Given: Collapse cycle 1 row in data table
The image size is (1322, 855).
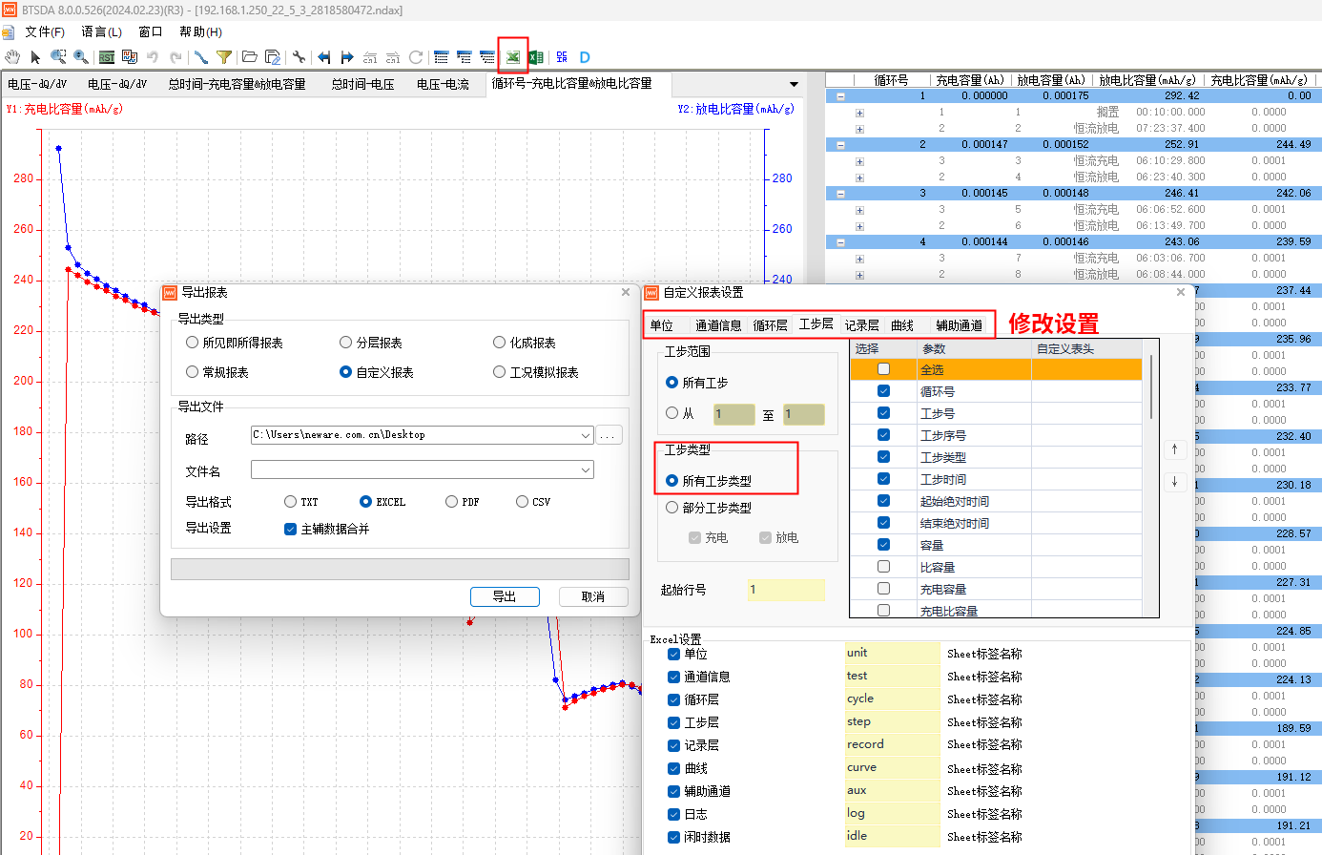Looking at the screenshot, I should coord(840,96).
